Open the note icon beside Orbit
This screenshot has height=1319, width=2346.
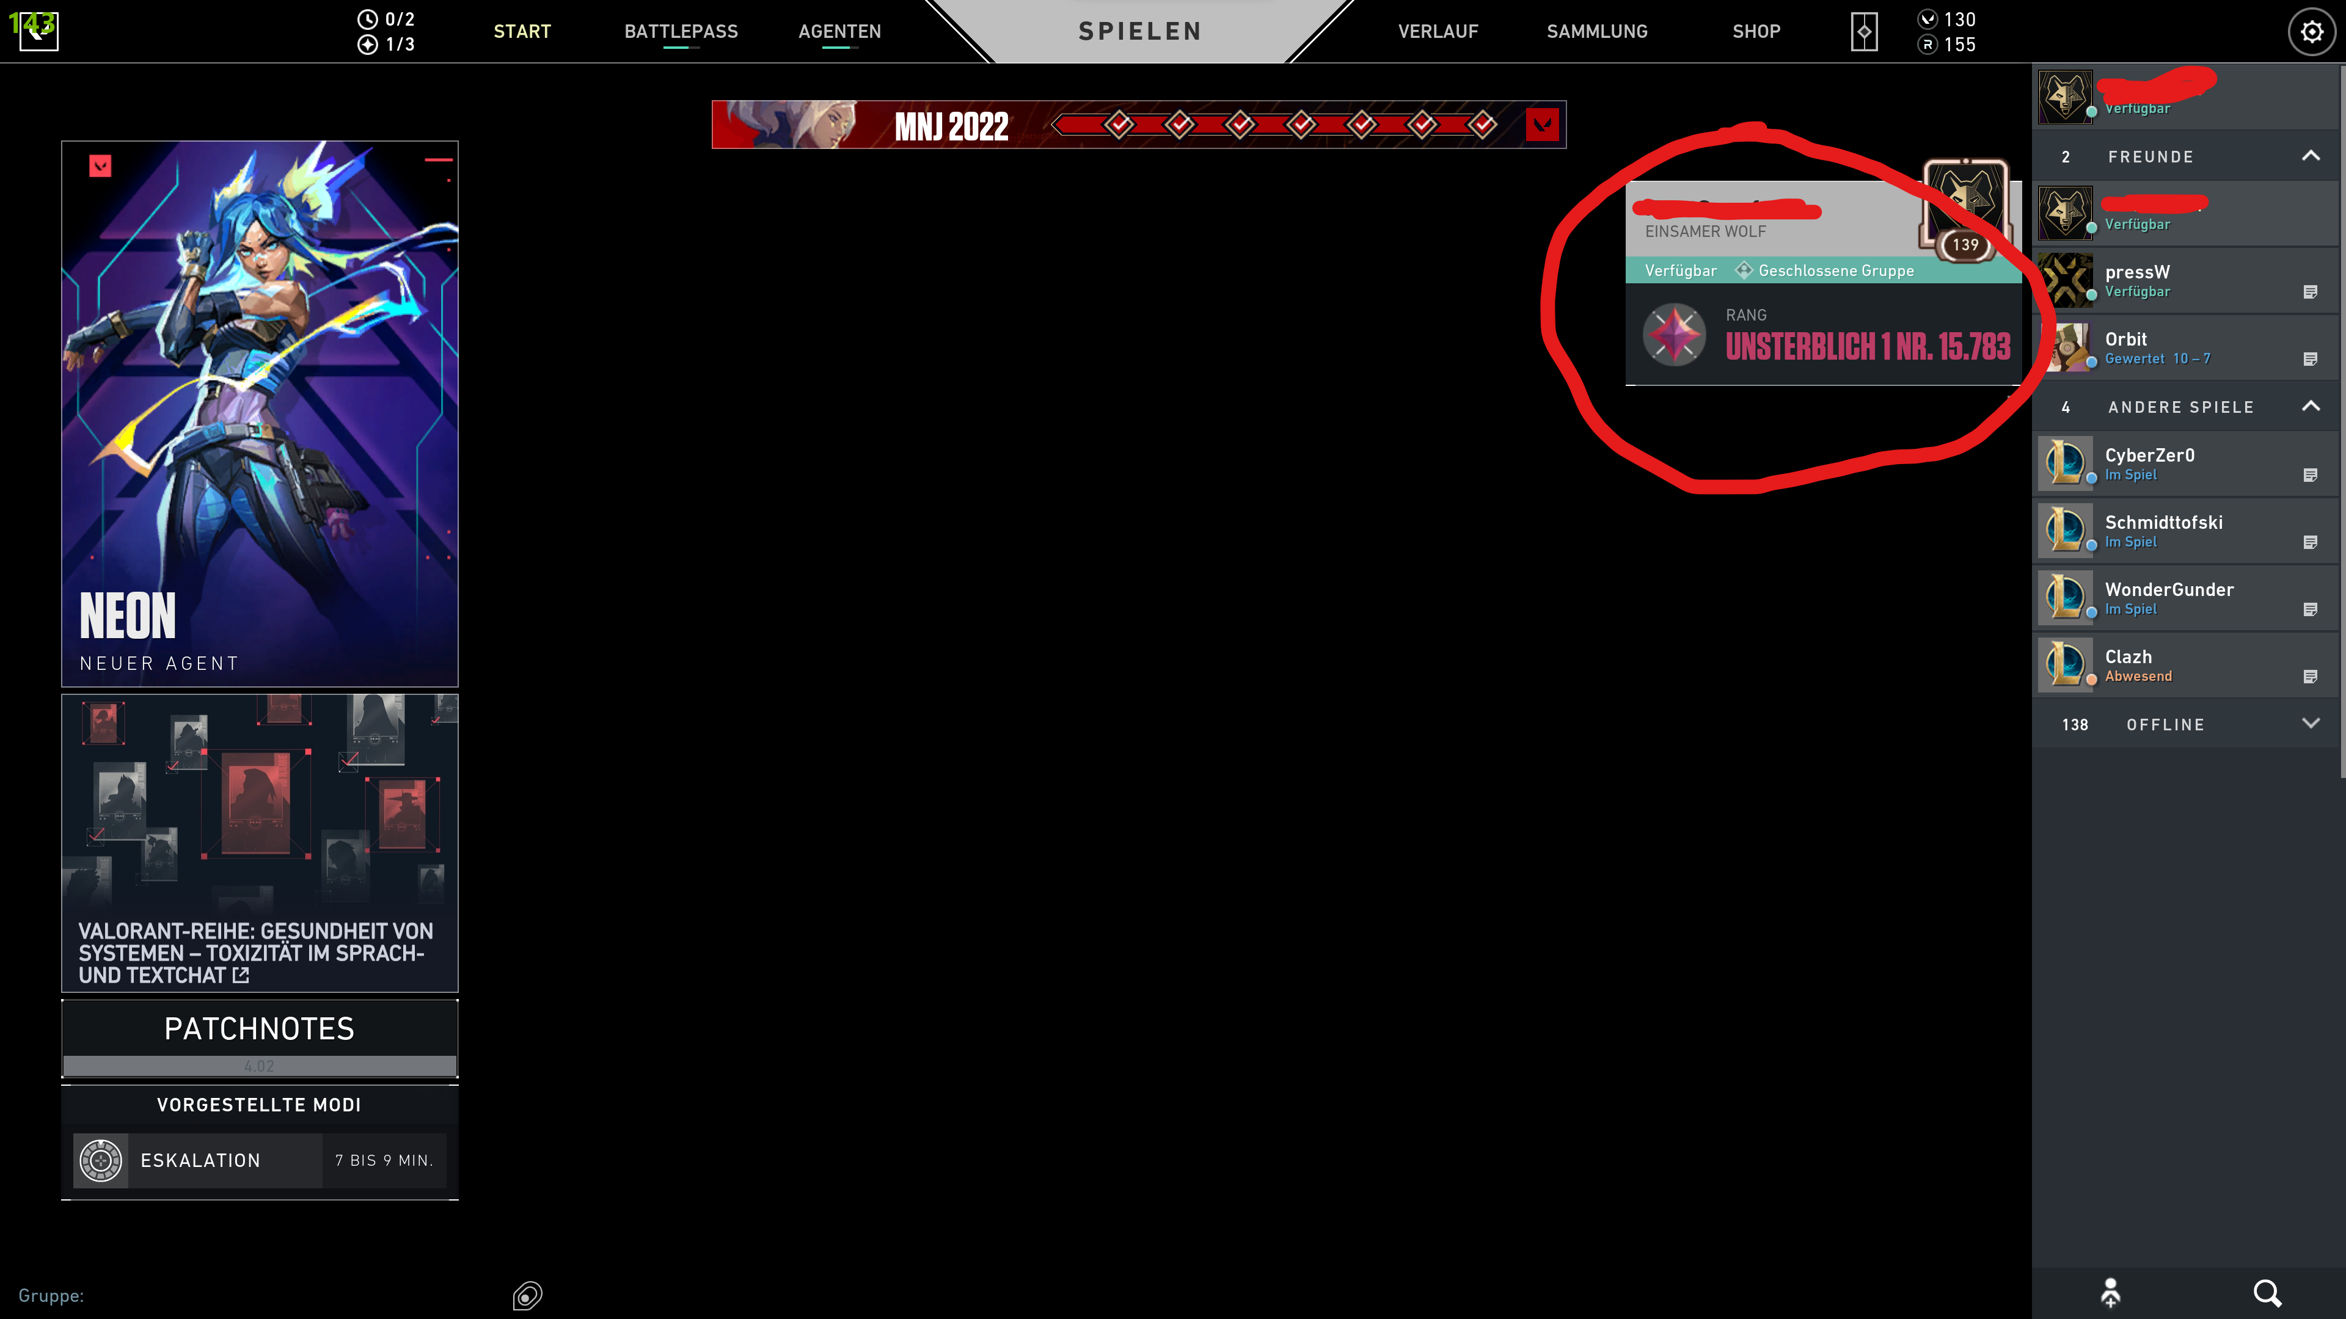(2309, 360)
